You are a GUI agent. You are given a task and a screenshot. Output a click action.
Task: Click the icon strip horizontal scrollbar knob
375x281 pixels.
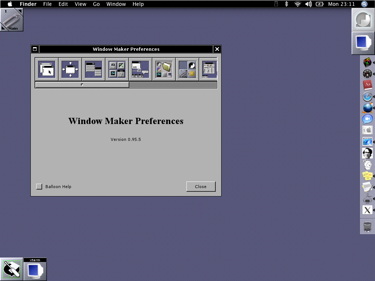82,85
